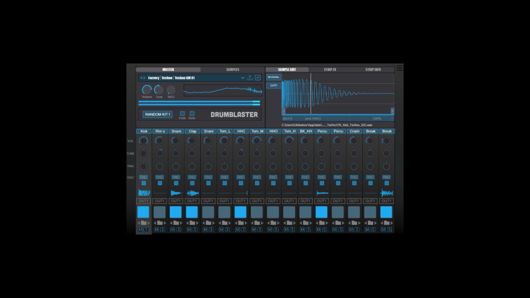Click the preset save icon
Image resolution: width=530 pixels, height=298 pixels.
[258, 78]
